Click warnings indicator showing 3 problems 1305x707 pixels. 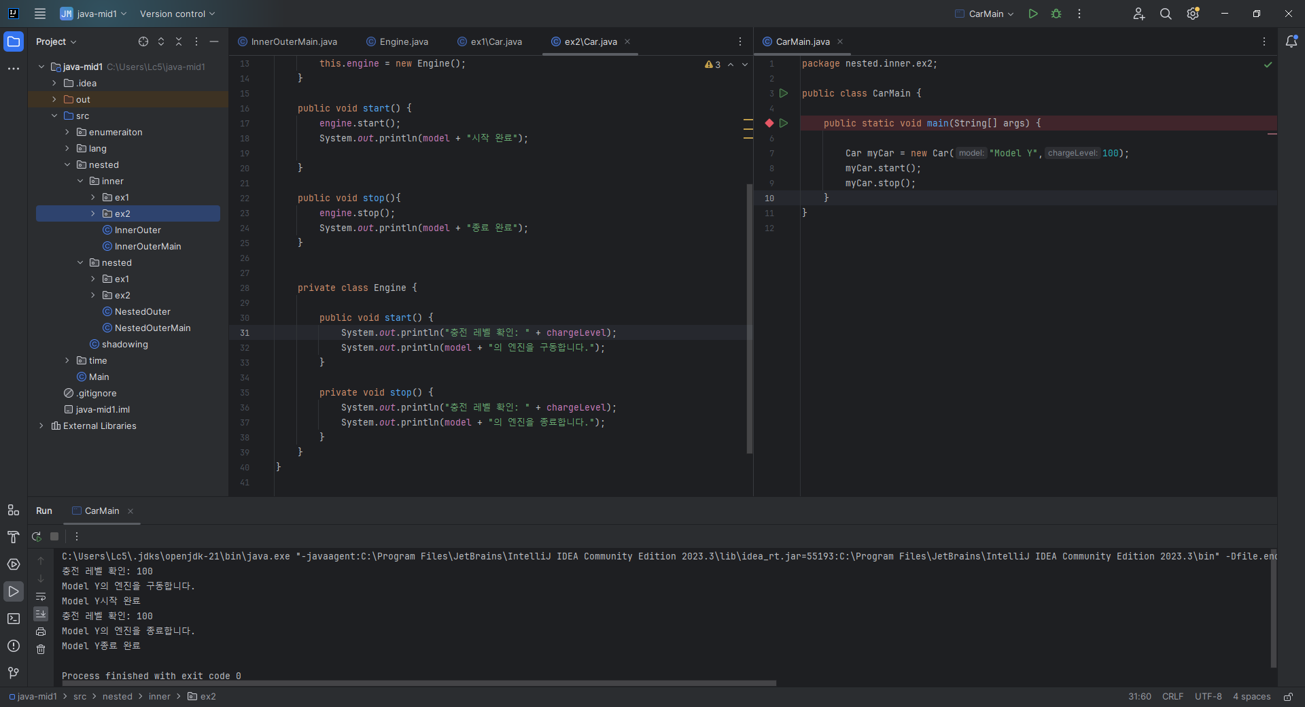[x=713, y=65]
